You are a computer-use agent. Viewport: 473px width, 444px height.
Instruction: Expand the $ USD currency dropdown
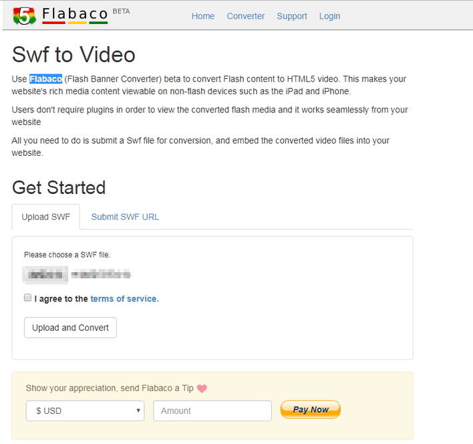(x=85, y=411)
